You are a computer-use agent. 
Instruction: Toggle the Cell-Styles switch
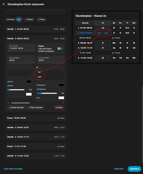[18, 19]
